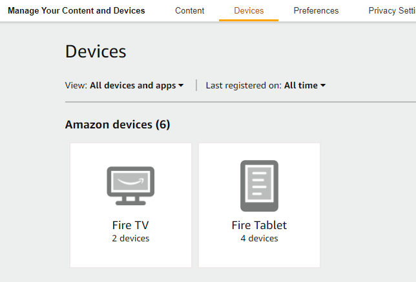Click the caret beside All devices and apps
This screenshot has height=282, width=416.
click(x=181, y=85)
